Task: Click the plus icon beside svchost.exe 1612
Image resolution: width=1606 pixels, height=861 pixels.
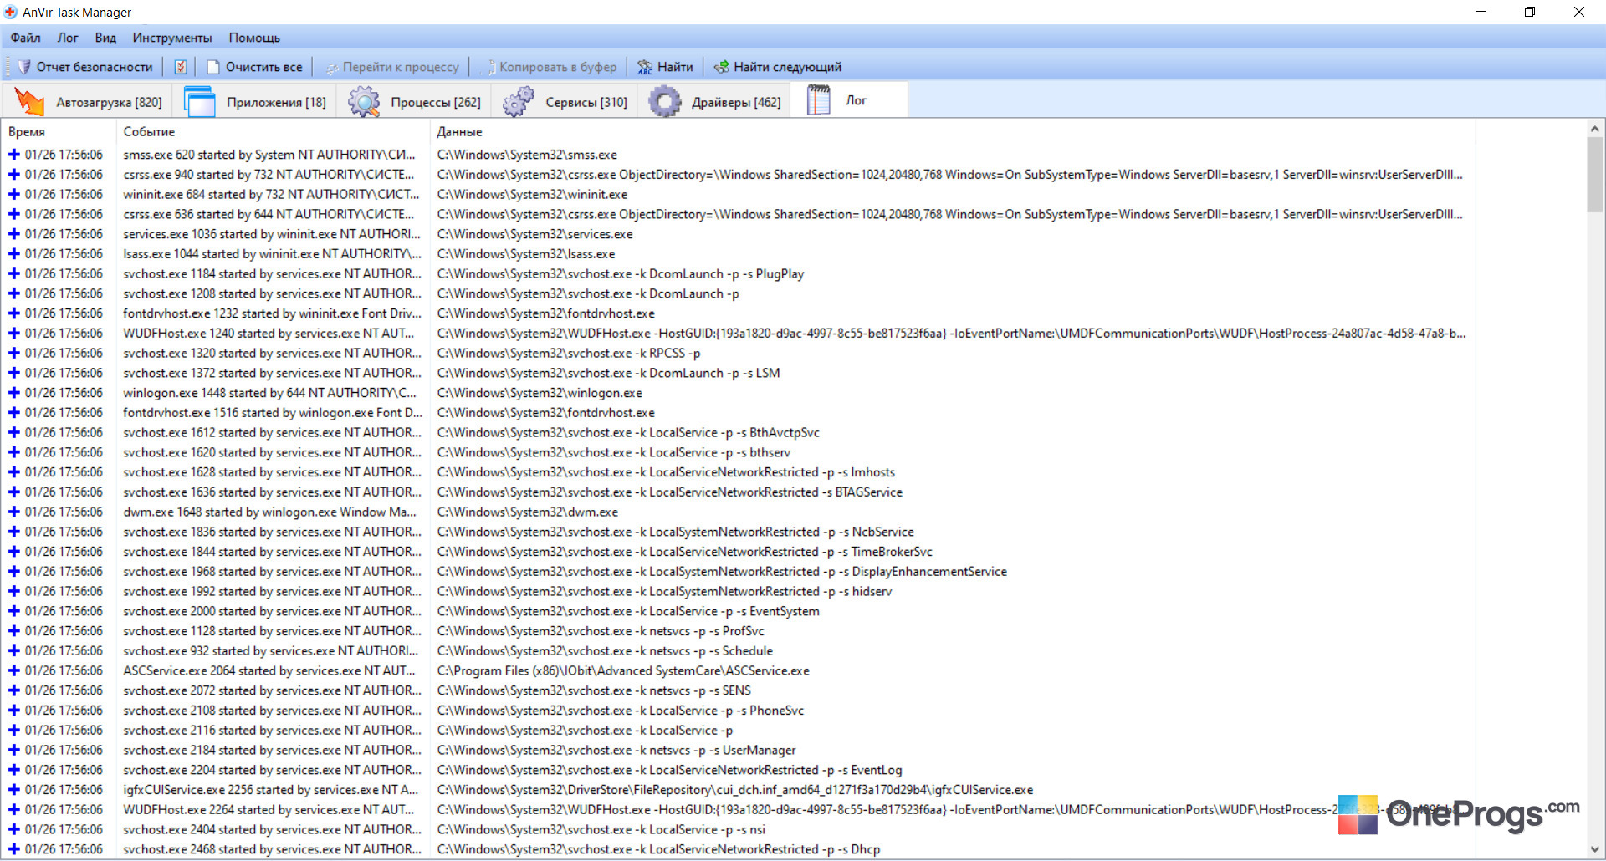Action: tap(14, 432)
